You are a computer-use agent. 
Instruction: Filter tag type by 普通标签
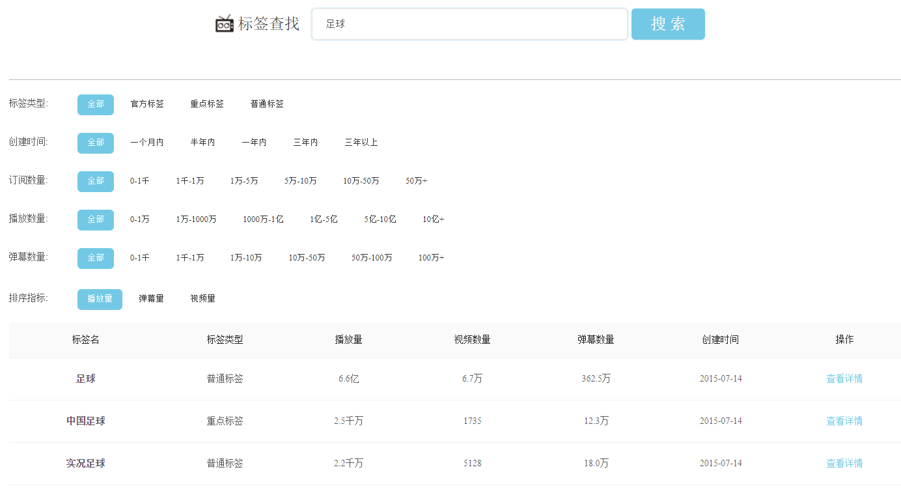click(x=267, y=104)
